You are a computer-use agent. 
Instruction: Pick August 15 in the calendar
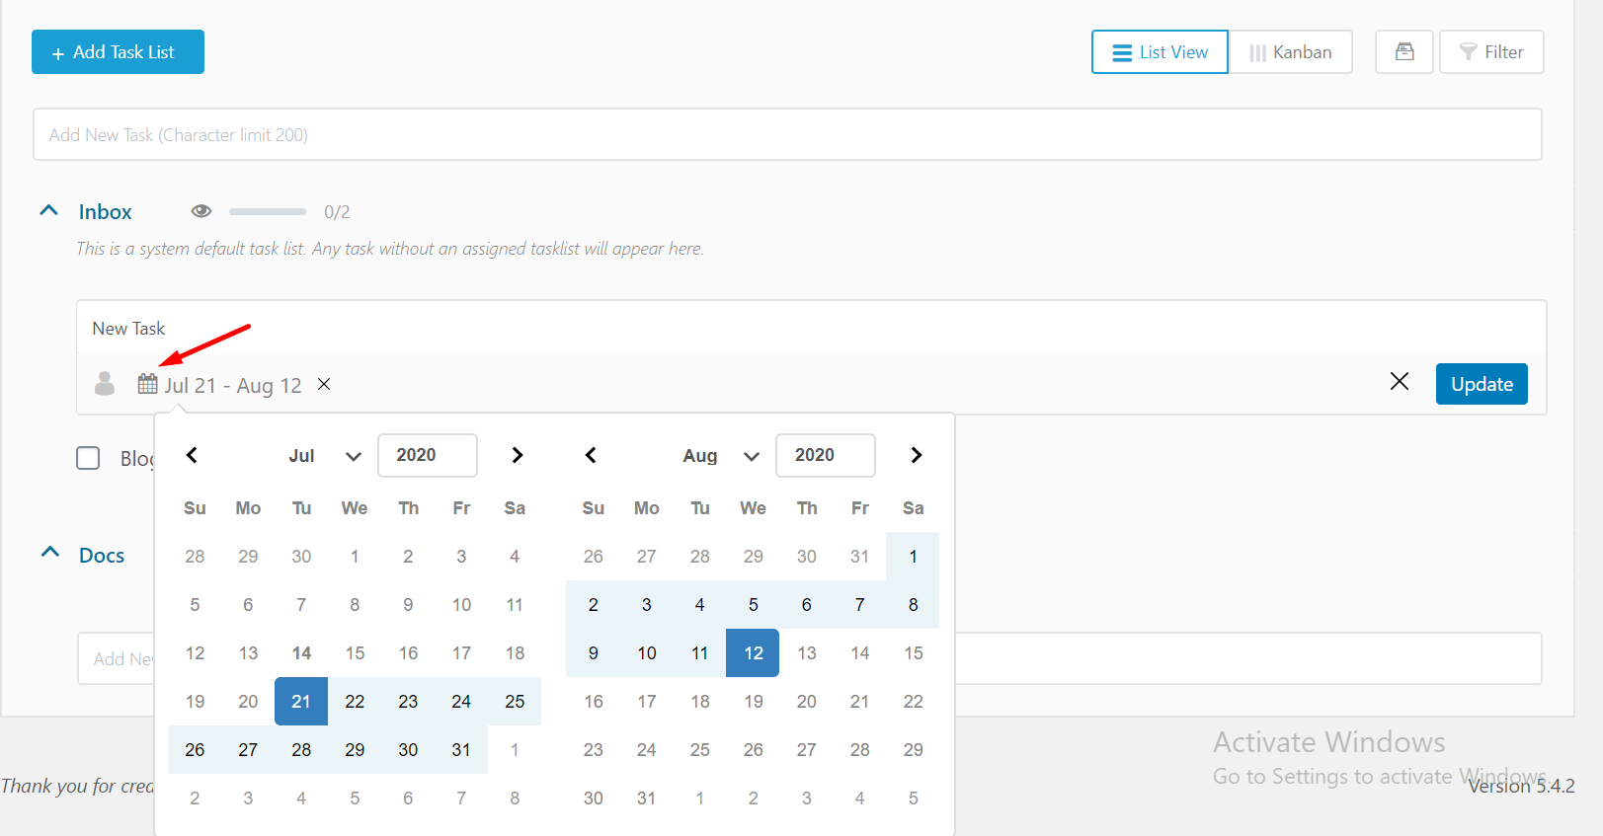(913, 653)
